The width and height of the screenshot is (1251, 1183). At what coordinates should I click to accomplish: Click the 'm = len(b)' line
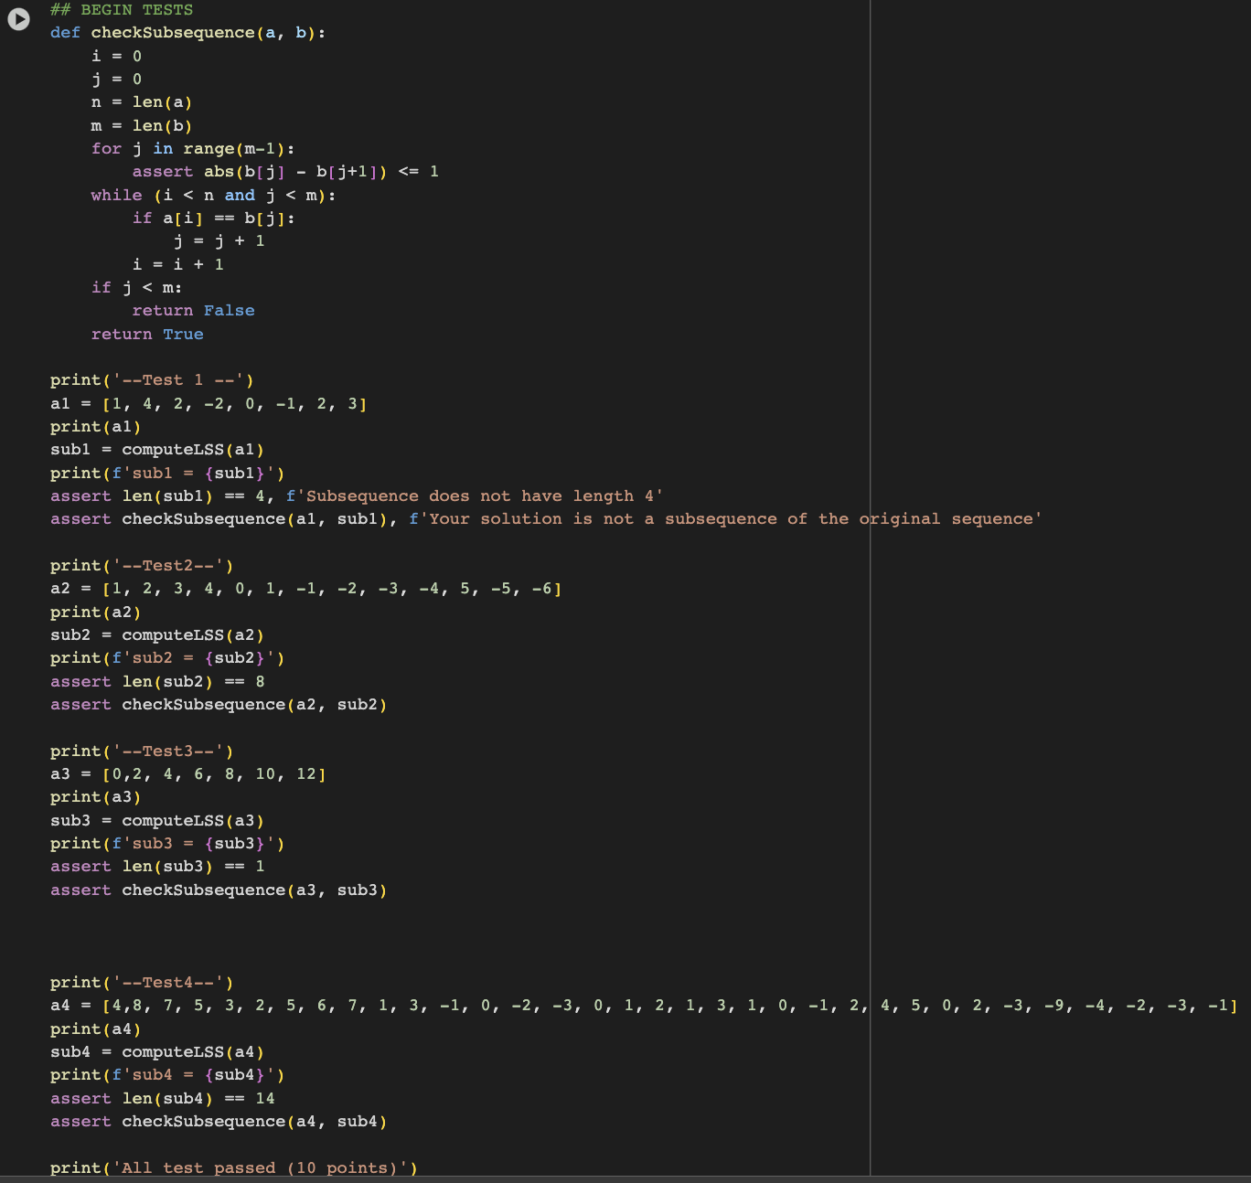click(x=142, y=126)
